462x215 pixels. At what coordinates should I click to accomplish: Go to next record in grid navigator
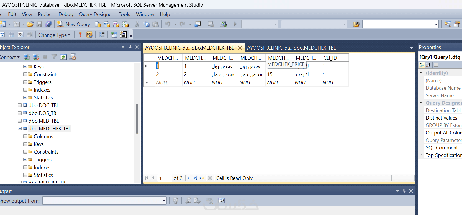[189, 178]
